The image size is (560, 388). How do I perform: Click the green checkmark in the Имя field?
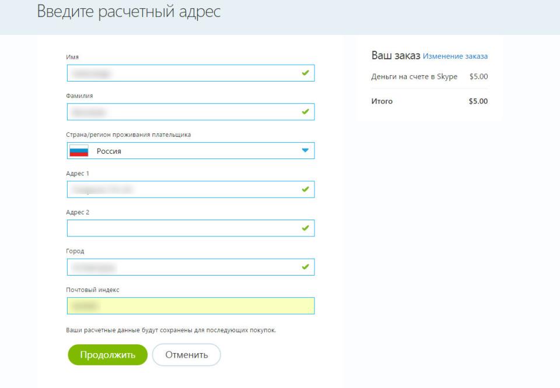[304, 73]
